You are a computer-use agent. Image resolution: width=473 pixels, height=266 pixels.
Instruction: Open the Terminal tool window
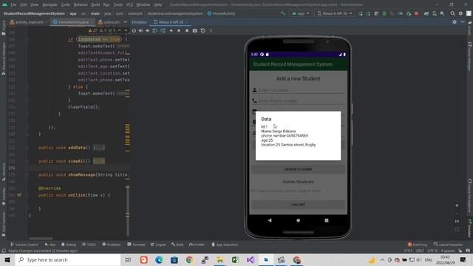tap(136, 245)
